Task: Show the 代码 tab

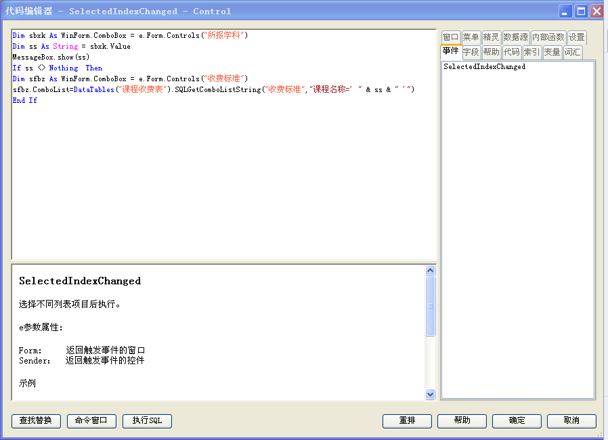Action: (x=512, y=53)
